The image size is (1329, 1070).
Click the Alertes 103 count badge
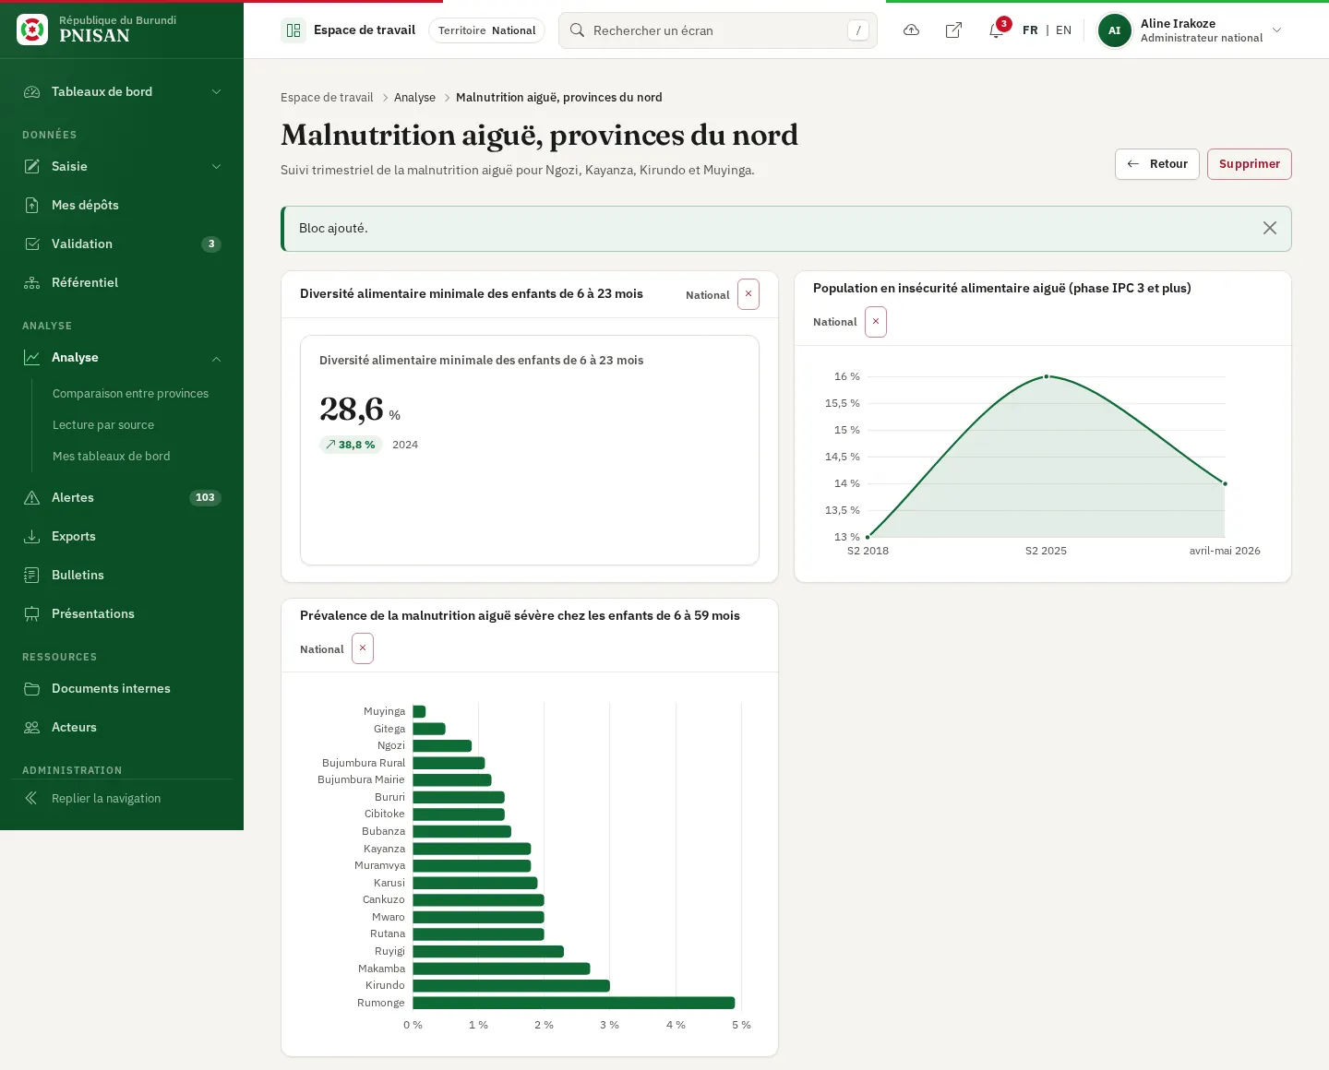click(x=205, y=497)
